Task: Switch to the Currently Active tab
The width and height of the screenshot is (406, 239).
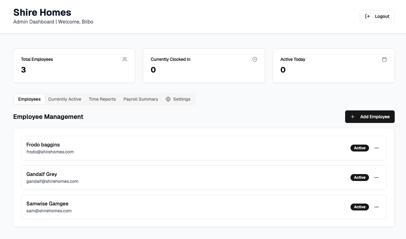Action: tap(65, 99)
